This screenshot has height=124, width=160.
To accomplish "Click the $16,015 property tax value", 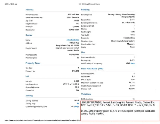I will point(76,71).
